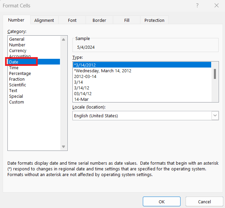Select *Wednesday, March 14, 2012 format

coord(142,71)
